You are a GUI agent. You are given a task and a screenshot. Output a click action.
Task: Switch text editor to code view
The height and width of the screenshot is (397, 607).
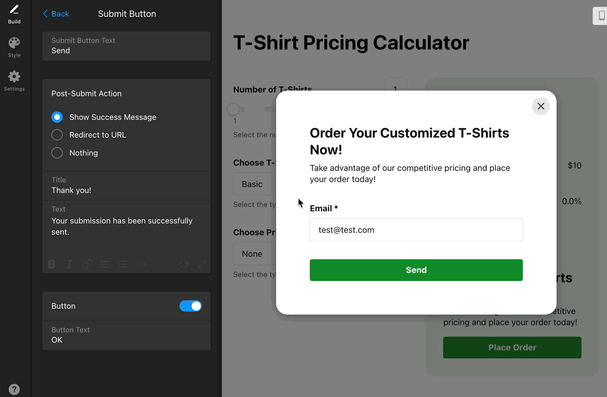coord(184,264)
